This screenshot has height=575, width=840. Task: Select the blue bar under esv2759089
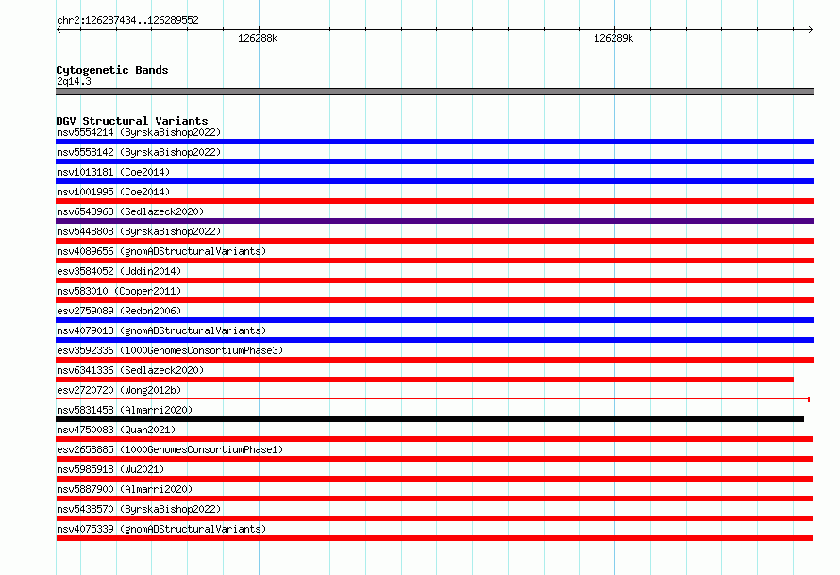[x=434, y=320]
